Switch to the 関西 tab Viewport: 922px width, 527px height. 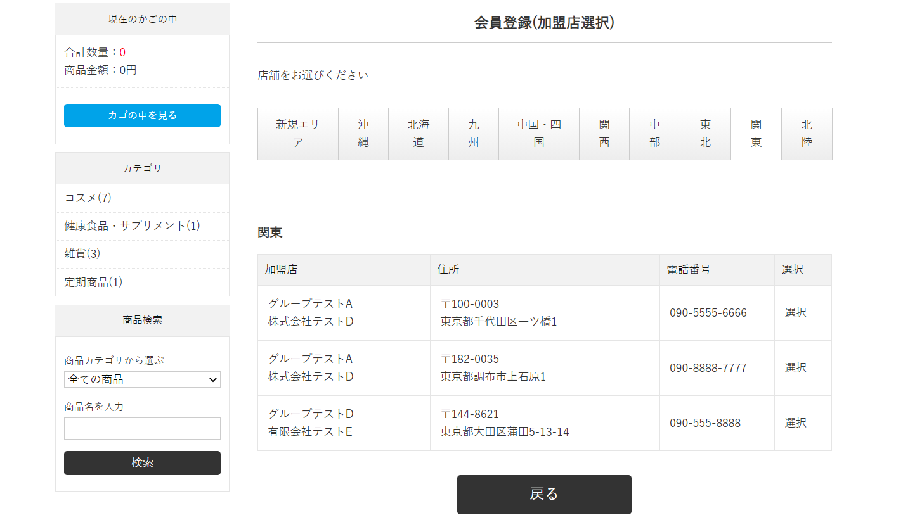tap(604, 134)
